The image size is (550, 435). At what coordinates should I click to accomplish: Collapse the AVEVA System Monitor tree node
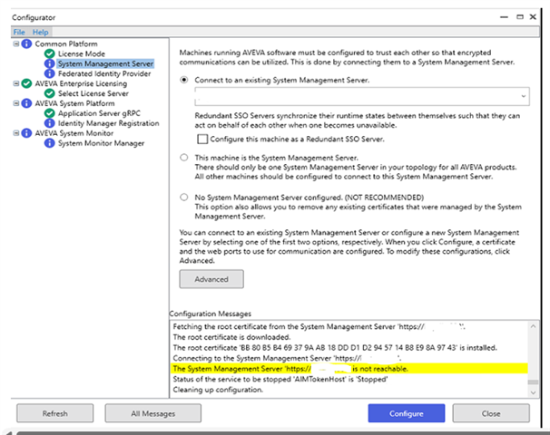tap(15, 133)
